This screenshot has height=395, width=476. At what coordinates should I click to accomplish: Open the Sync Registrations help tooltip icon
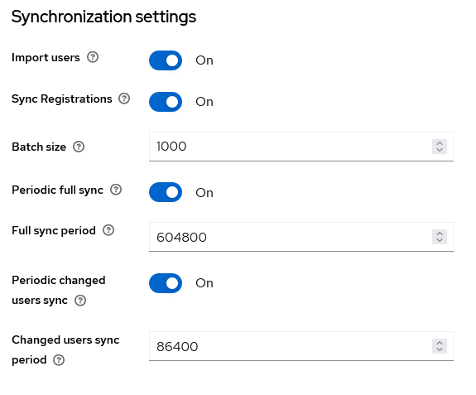124,99
